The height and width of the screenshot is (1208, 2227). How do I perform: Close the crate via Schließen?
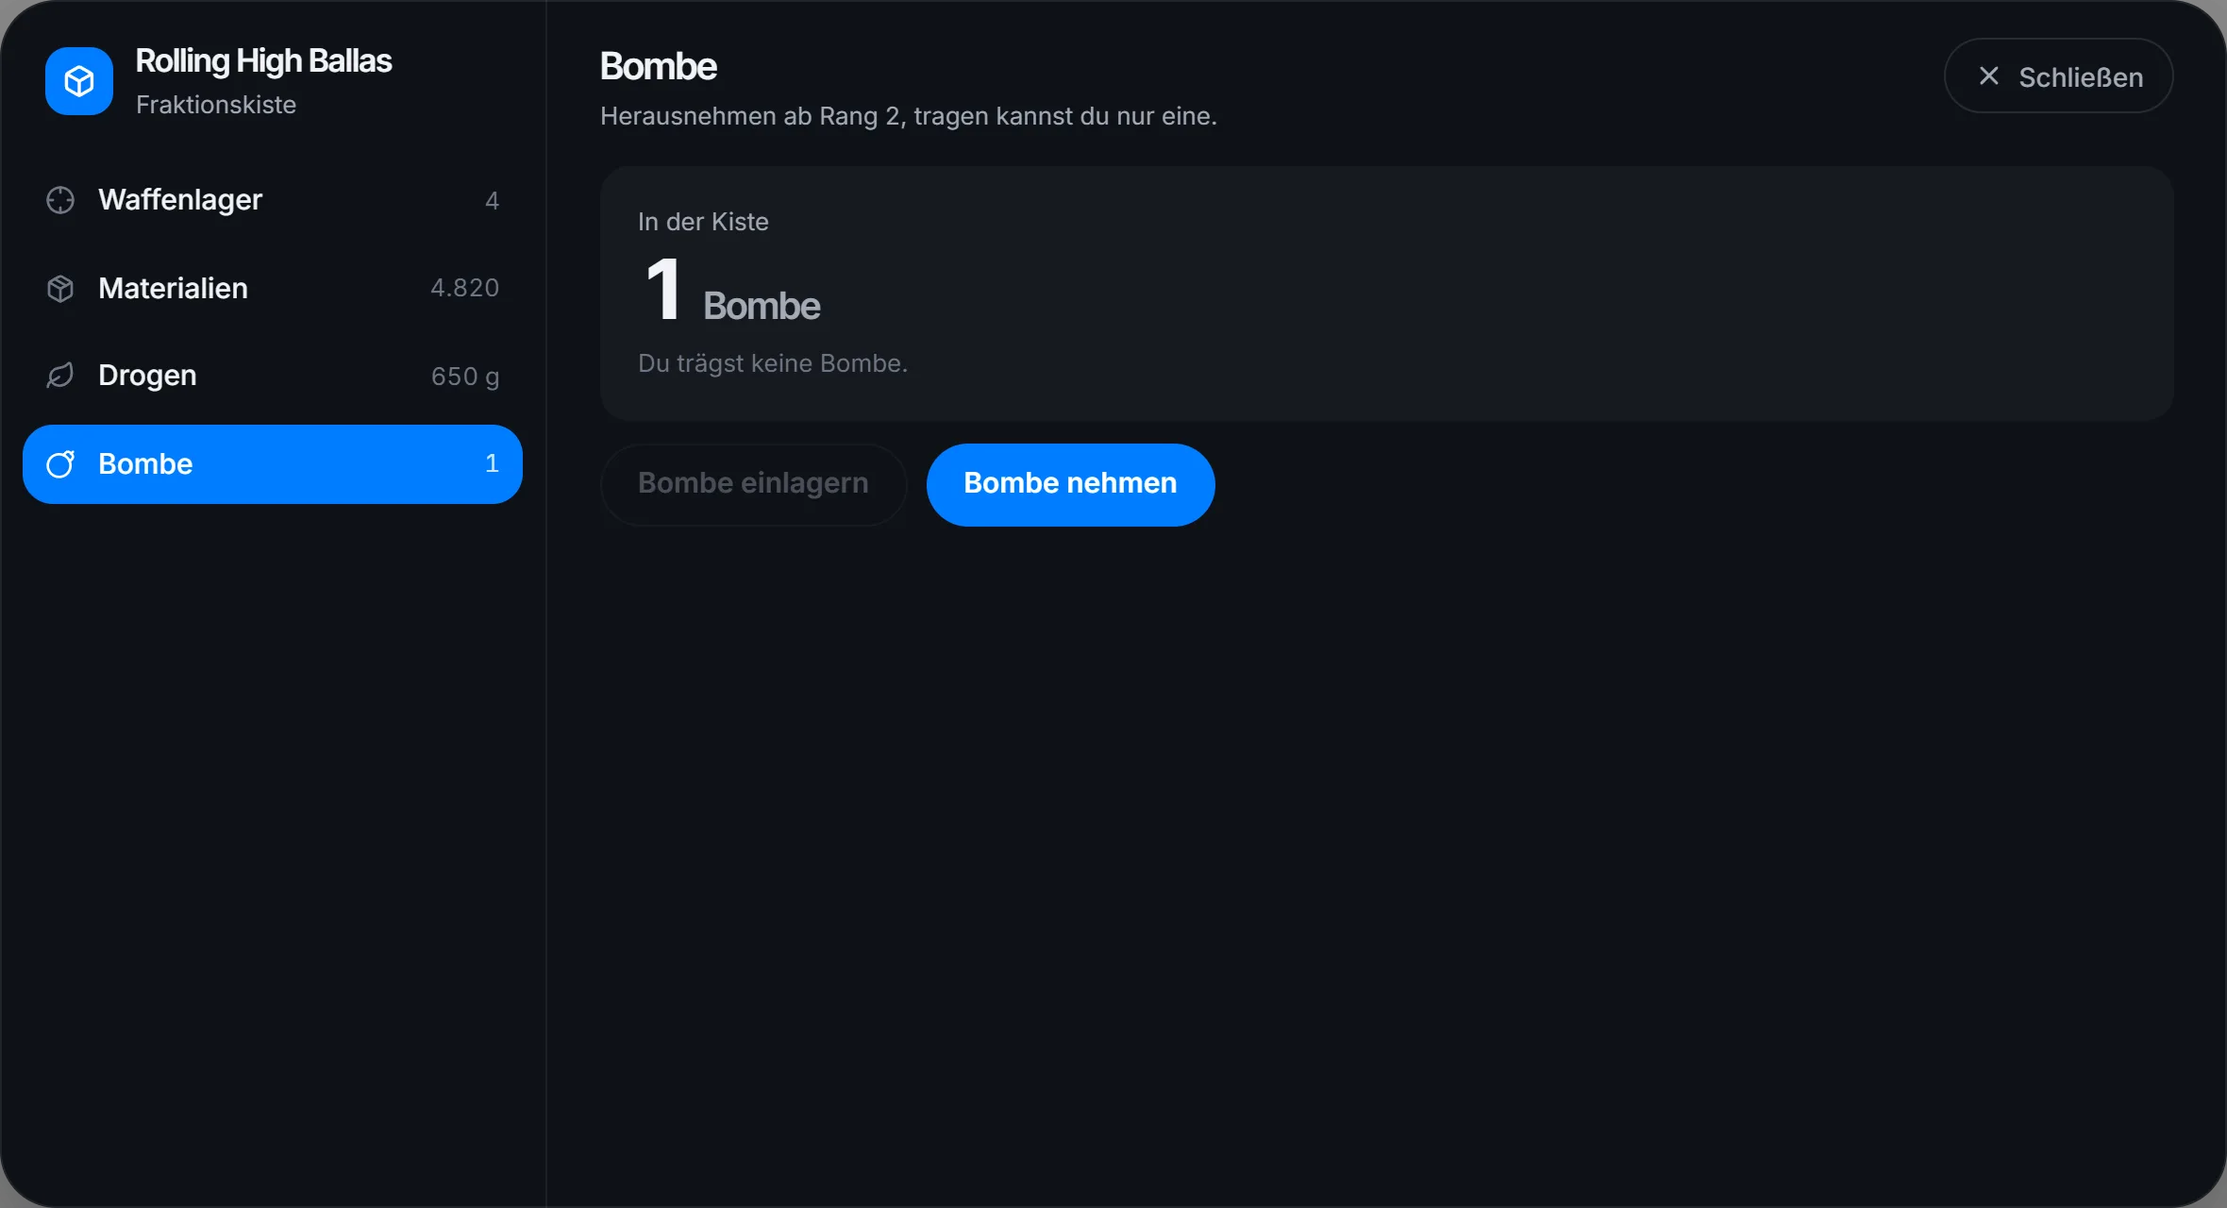tap(2058, 76)
